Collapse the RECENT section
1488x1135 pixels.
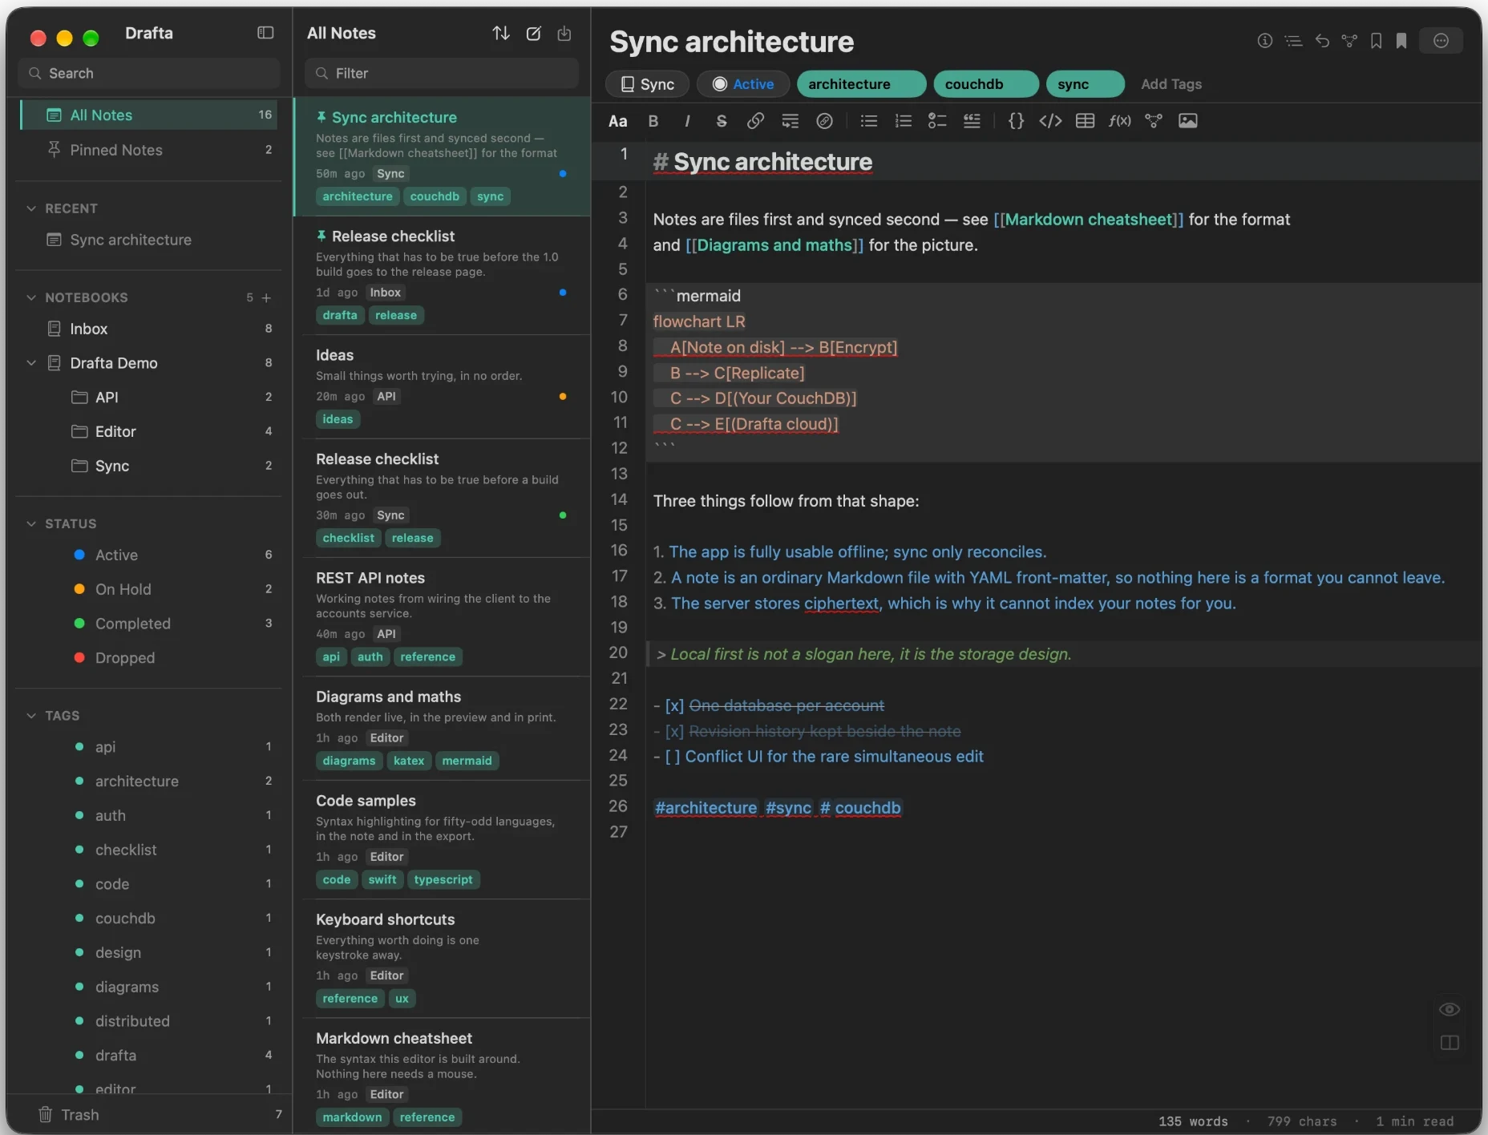(31, 208)
